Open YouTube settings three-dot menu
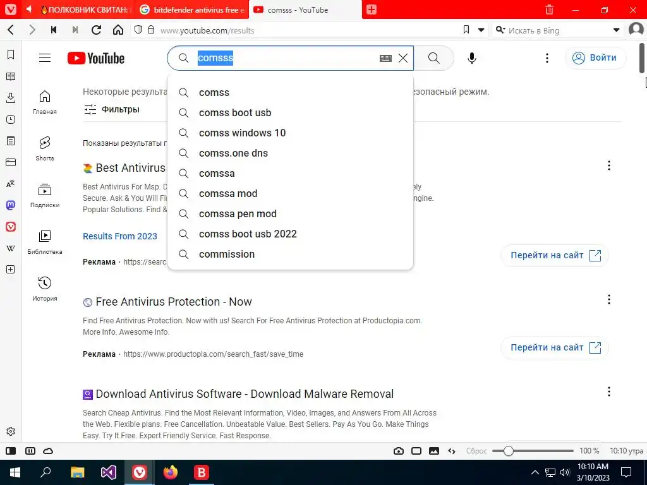The height and width of the screenshot is (485, 647). pyautogui.click(x=547, y=58)
